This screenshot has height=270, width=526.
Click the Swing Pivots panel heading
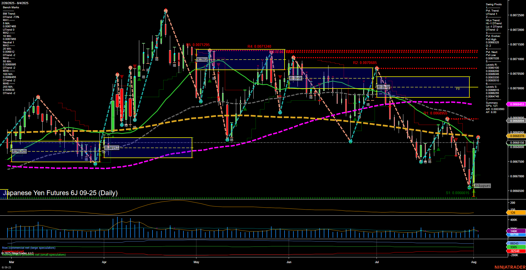494,4
